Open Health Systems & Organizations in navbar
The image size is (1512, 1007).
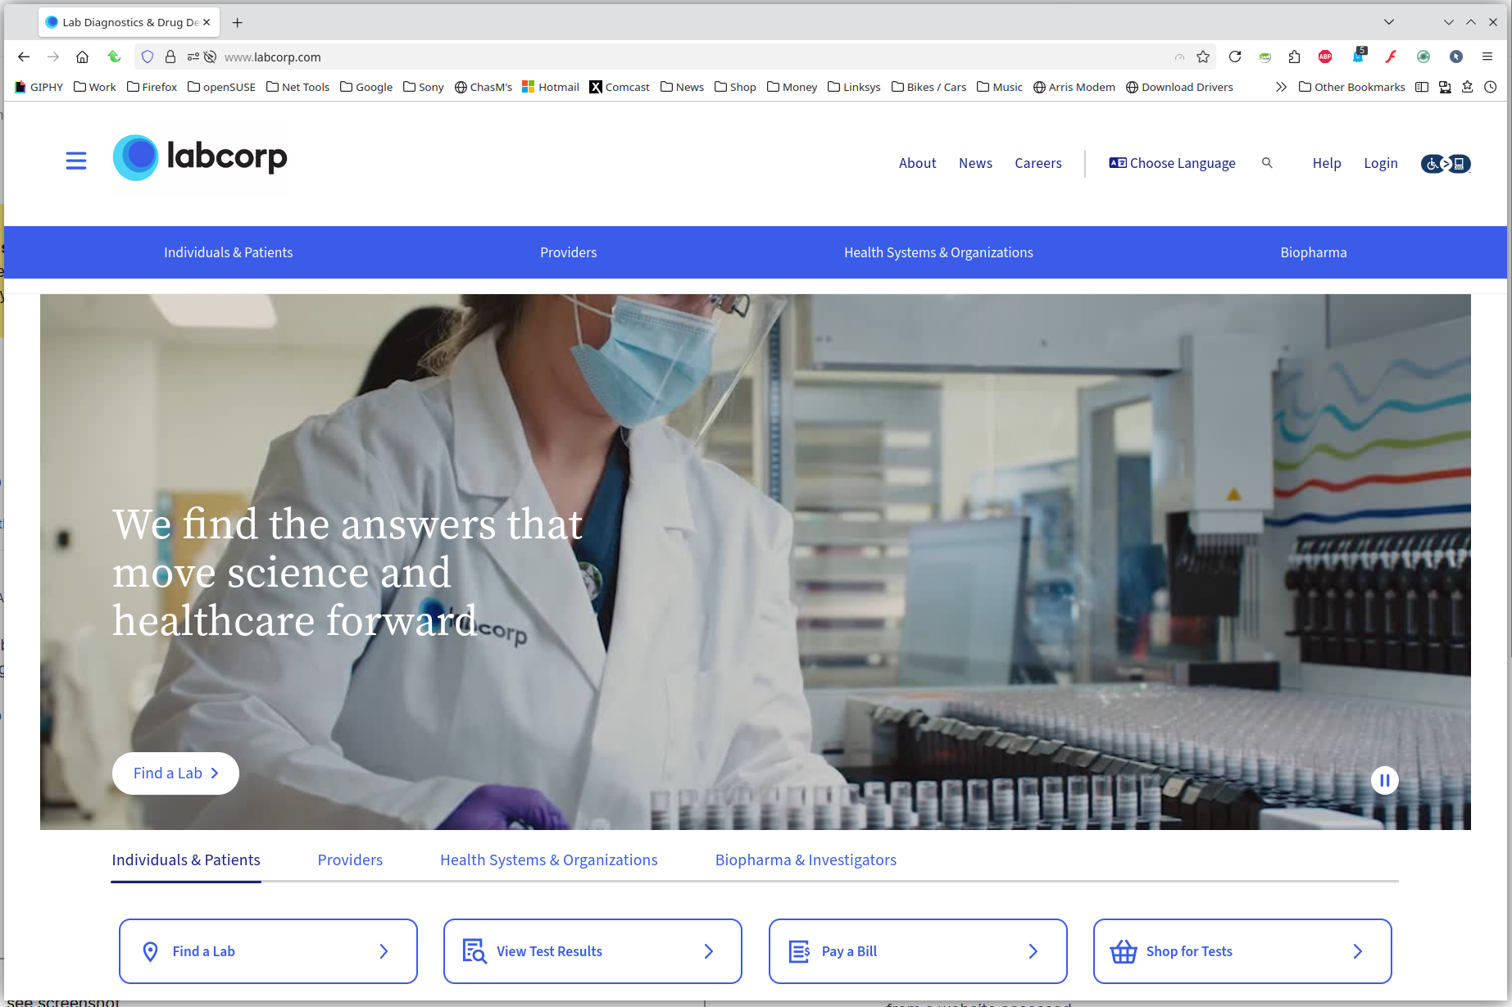pos(938,252)
